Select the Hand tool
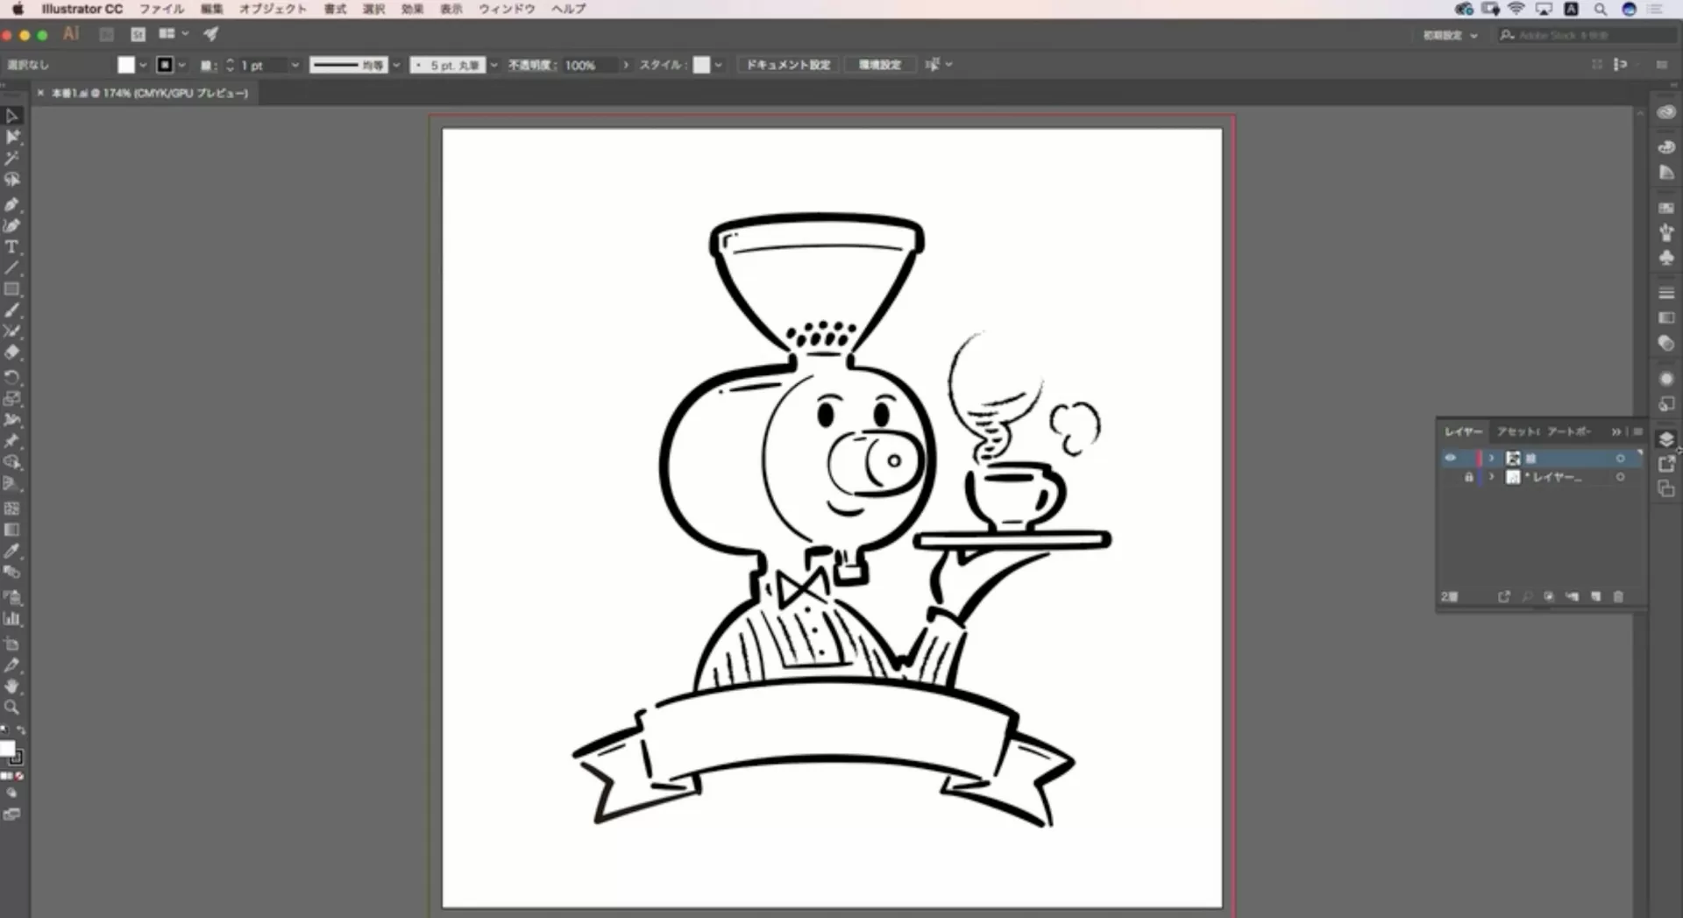 11,687
